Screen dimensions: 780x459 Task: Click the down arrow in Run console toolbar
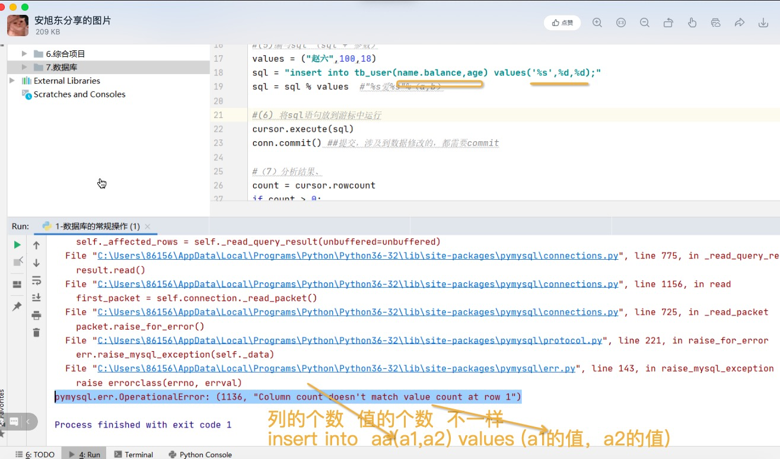click(x=36, y=263)
